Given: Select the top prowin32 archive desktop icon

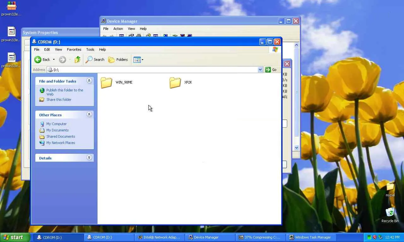Looking at the screenshot, I should pyautogui.click(x=11, y=9).
